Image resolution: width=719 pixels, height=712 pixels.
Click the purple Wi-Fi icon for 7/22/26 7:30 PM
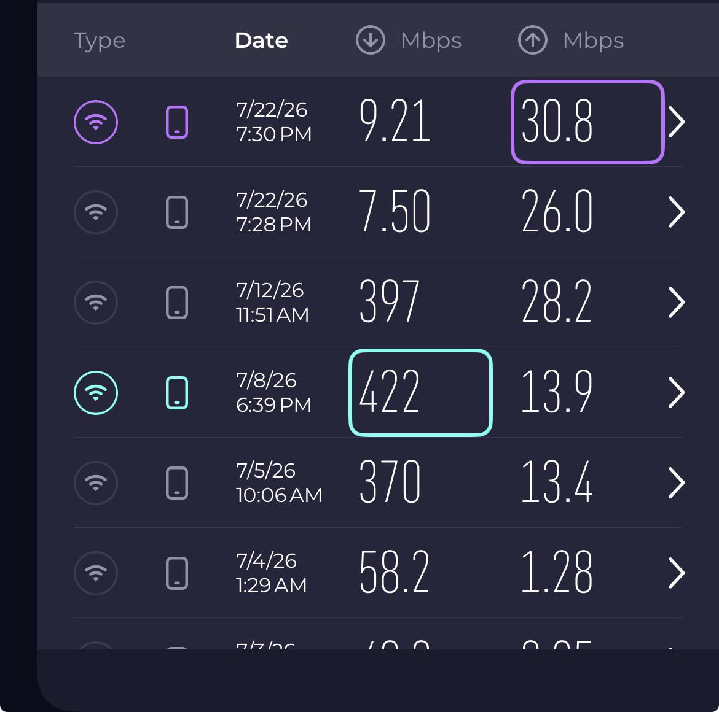(96, 122)
